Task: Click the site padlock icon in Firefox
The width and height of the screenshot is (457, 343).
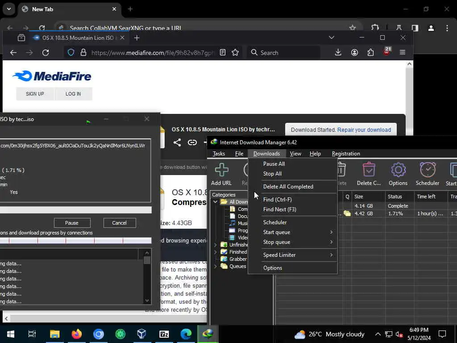Action: coord(83,53)
